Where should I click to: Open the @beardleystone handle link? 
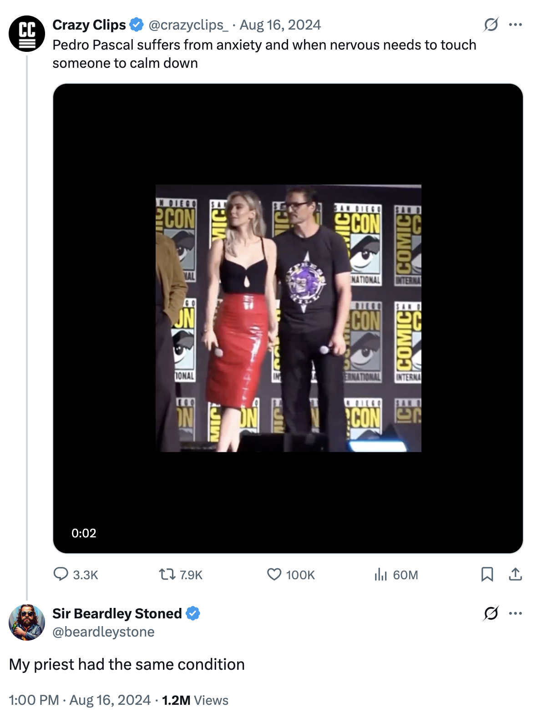coord(103,632)
